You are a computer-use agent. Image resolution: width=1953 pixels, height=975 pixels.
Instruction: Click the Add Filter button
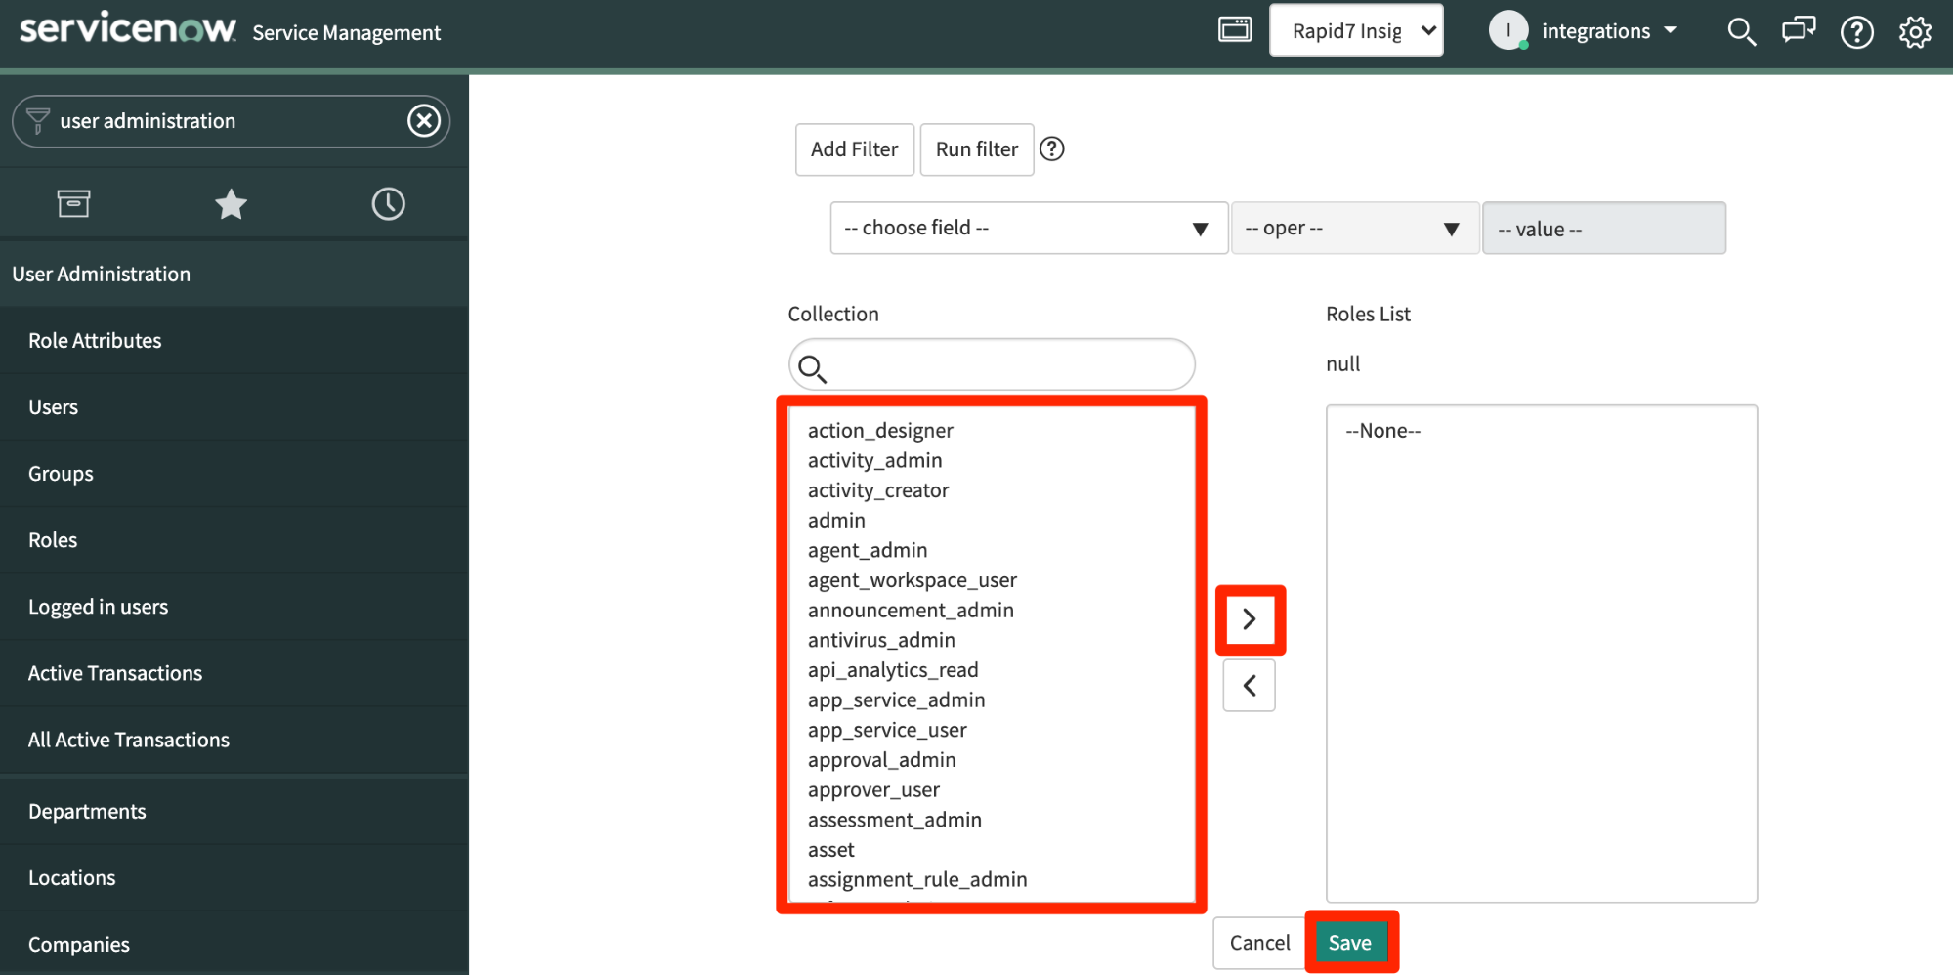[x=854, y=149]
